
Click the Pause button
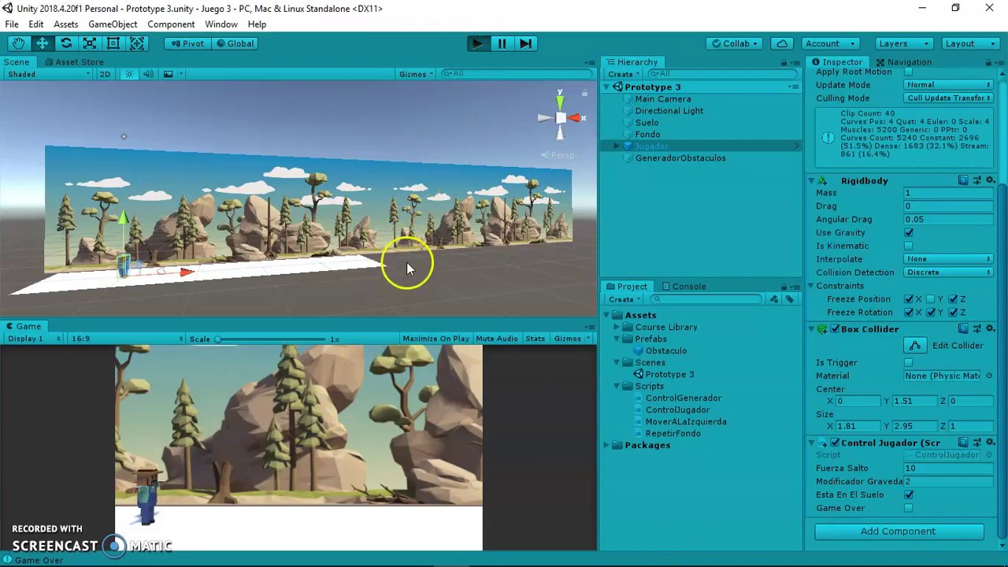click(x=502, y=43)
